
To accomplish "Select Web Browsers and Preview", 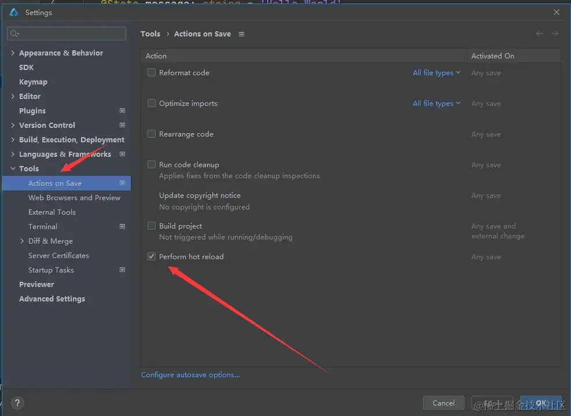I will [x=74, y=197].
